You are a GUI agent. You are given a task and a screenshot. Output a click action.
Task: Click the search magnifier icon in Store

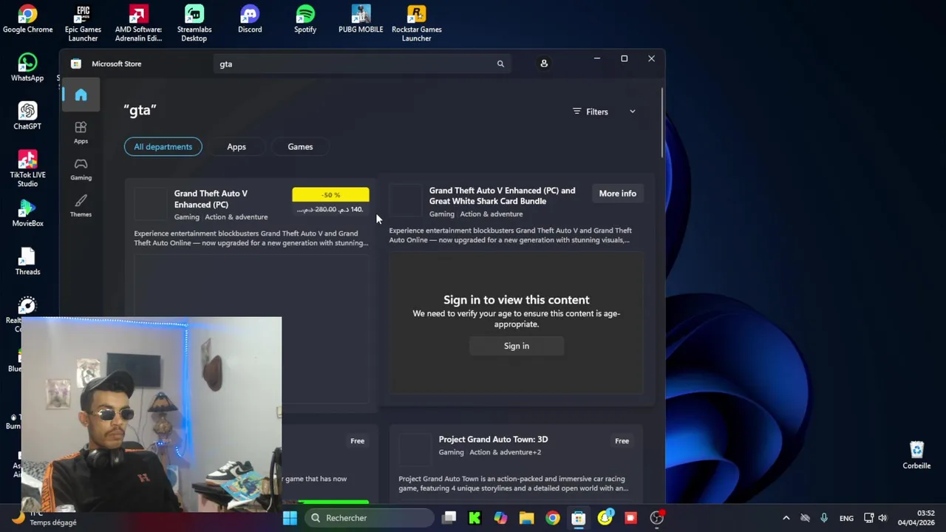coord(500,64)
